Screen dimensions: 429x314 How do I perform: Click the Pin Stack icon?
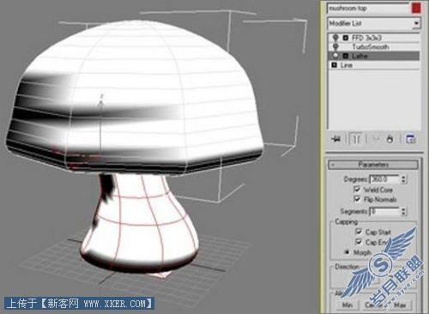tap(336, 139)
